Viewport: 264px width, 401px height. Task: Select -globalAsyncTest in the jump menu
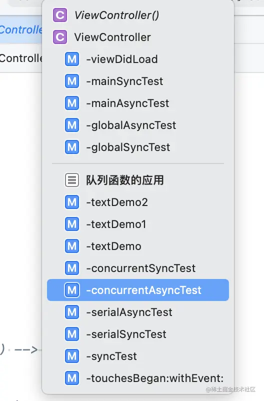tap(138, 125)
